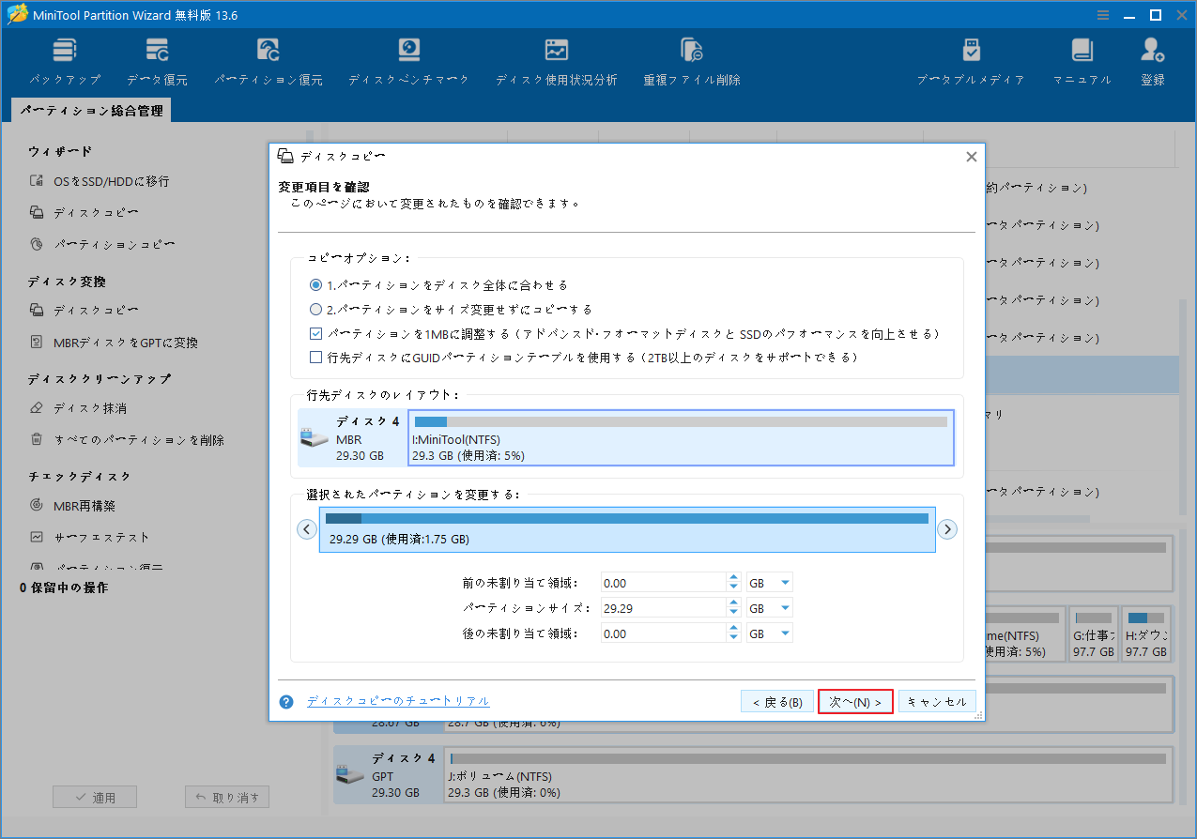Uncheck パーティションを1MBに調整する option
This screenshot has height=839, width=1197.
point(315,334)
